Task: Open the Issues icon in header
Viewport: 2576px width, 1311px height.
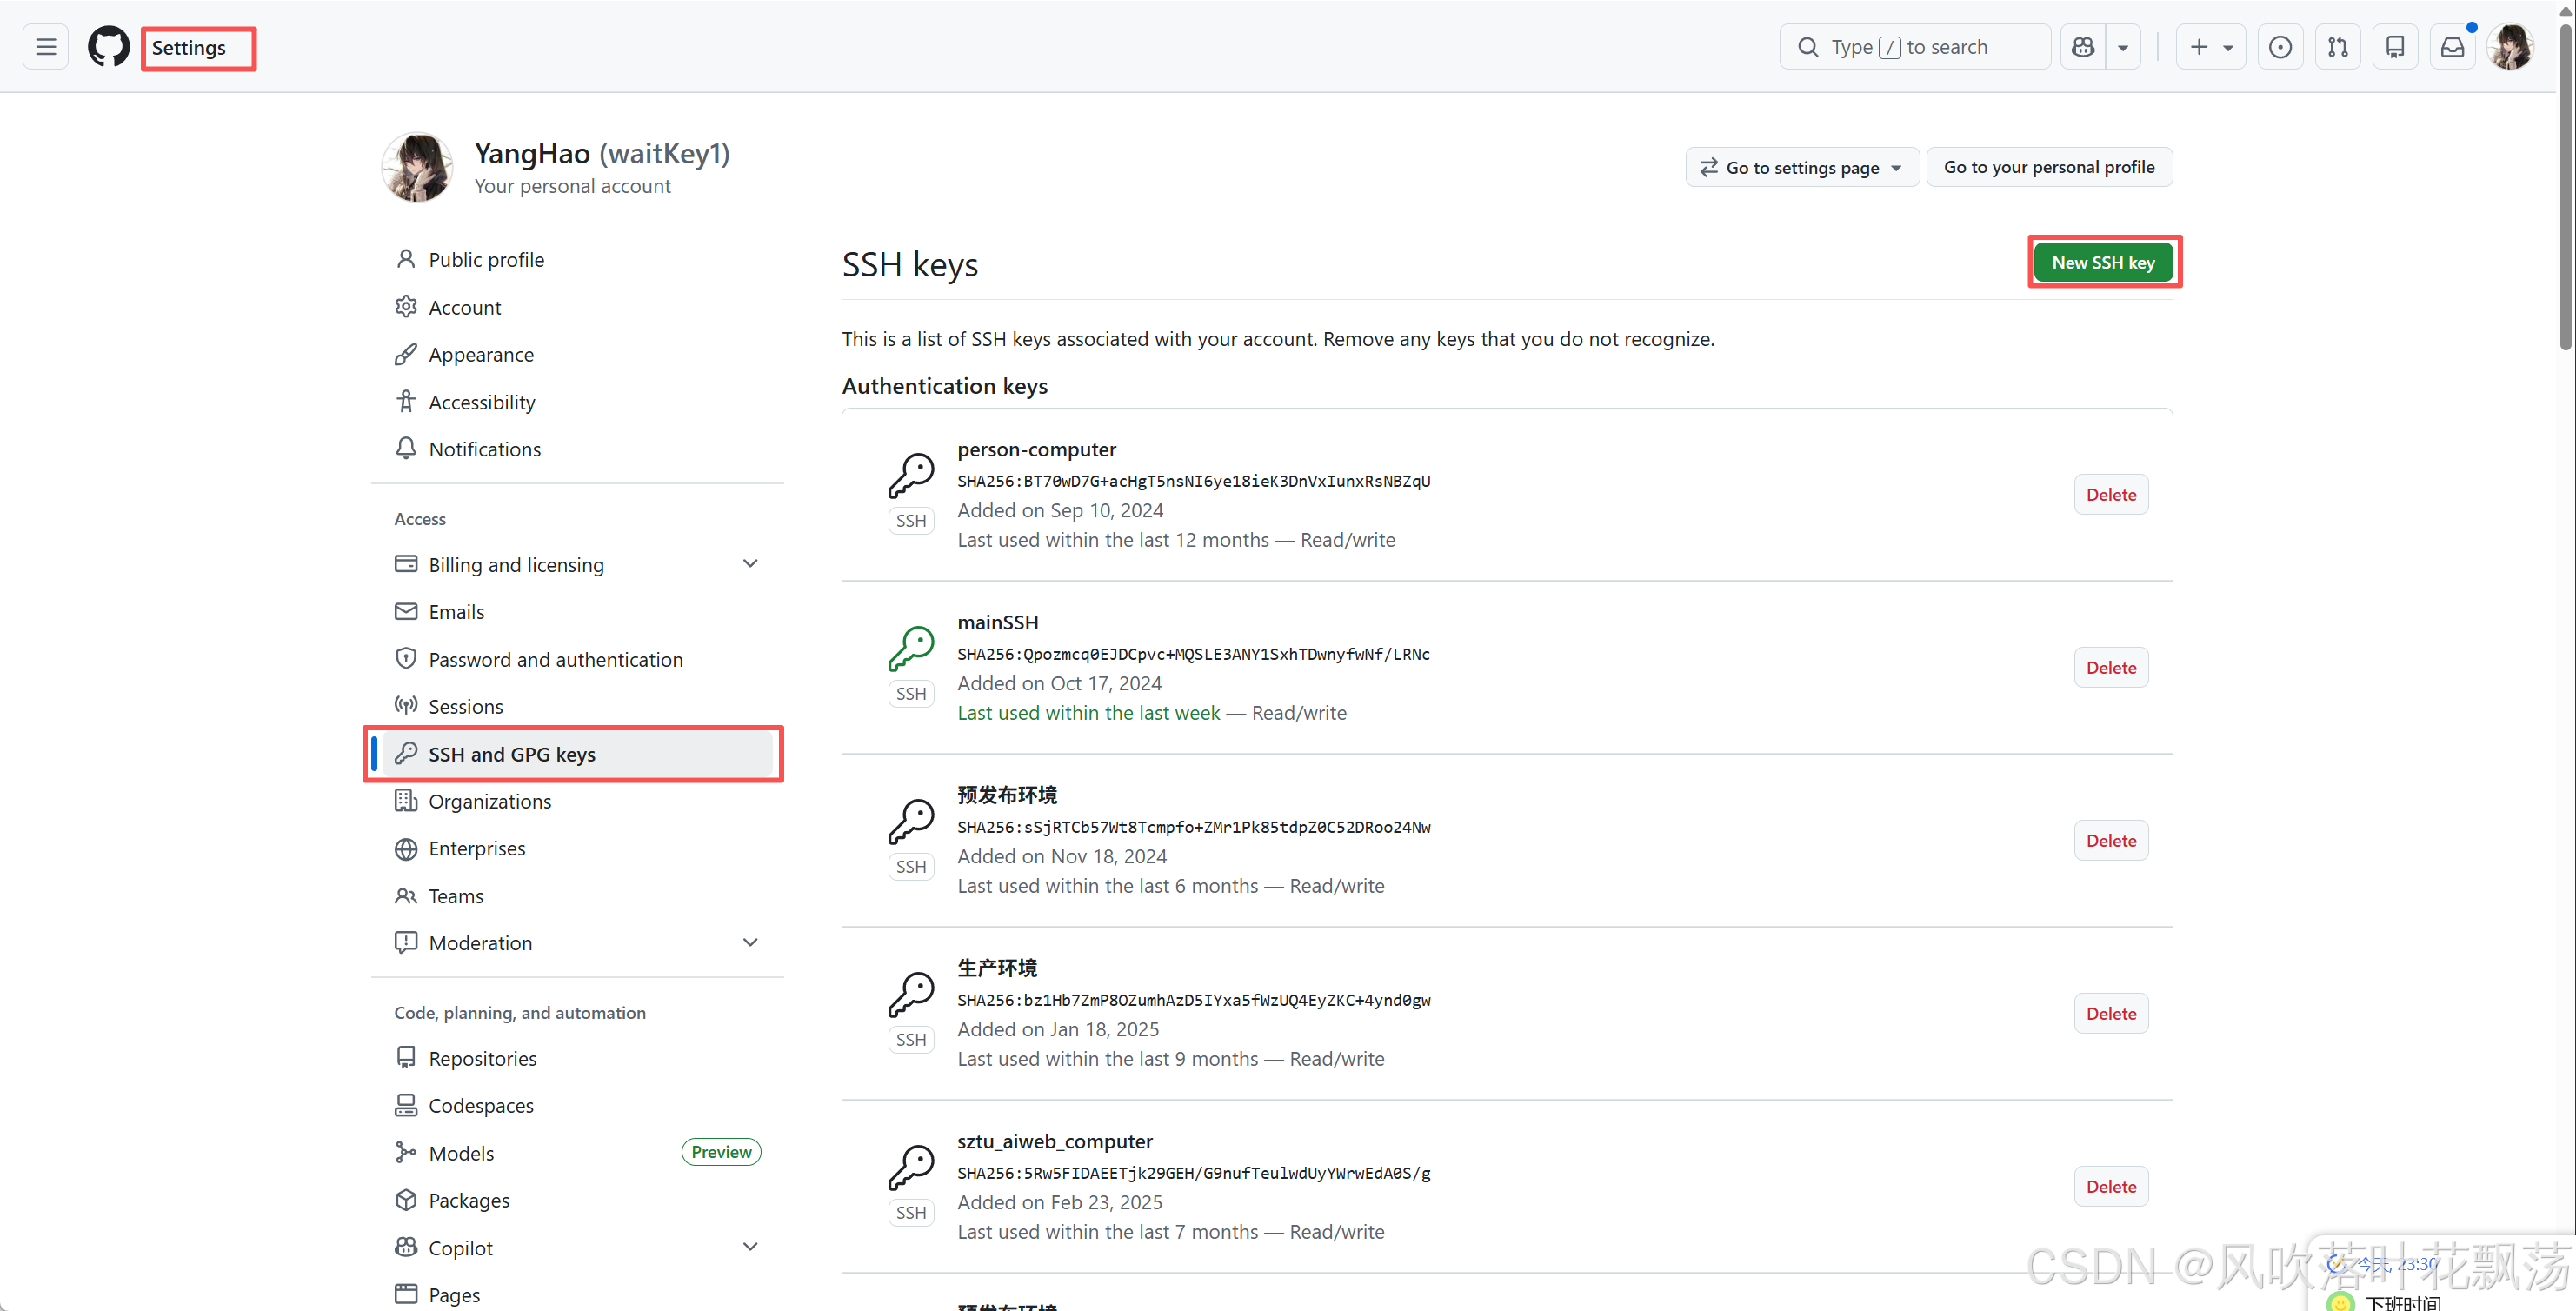Action: click(x=2280, y=47)
